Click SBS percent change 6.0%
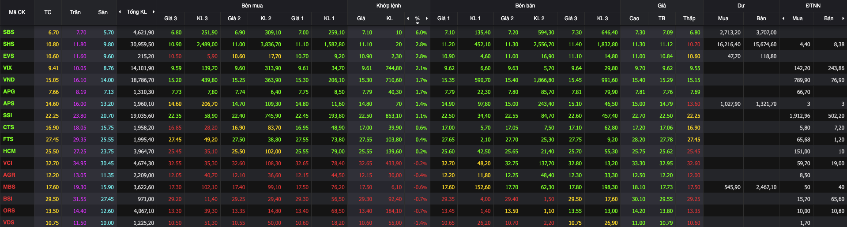 (421, 33)
